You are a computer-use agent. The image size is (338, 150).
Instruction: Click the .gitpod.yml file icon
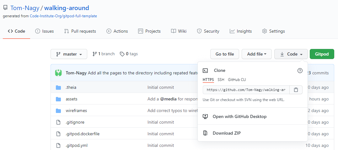pyautogui.click(x=58, y=146)
